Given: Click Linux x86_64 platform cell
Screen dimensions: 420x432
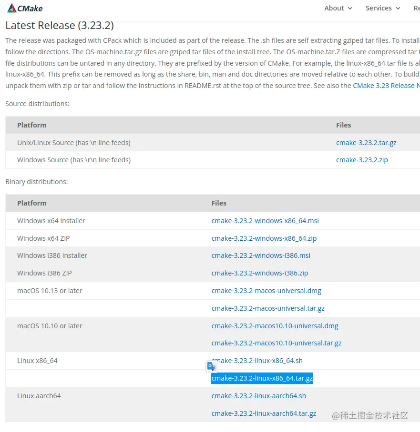Looking at the screenshot, I should [37, 361].
